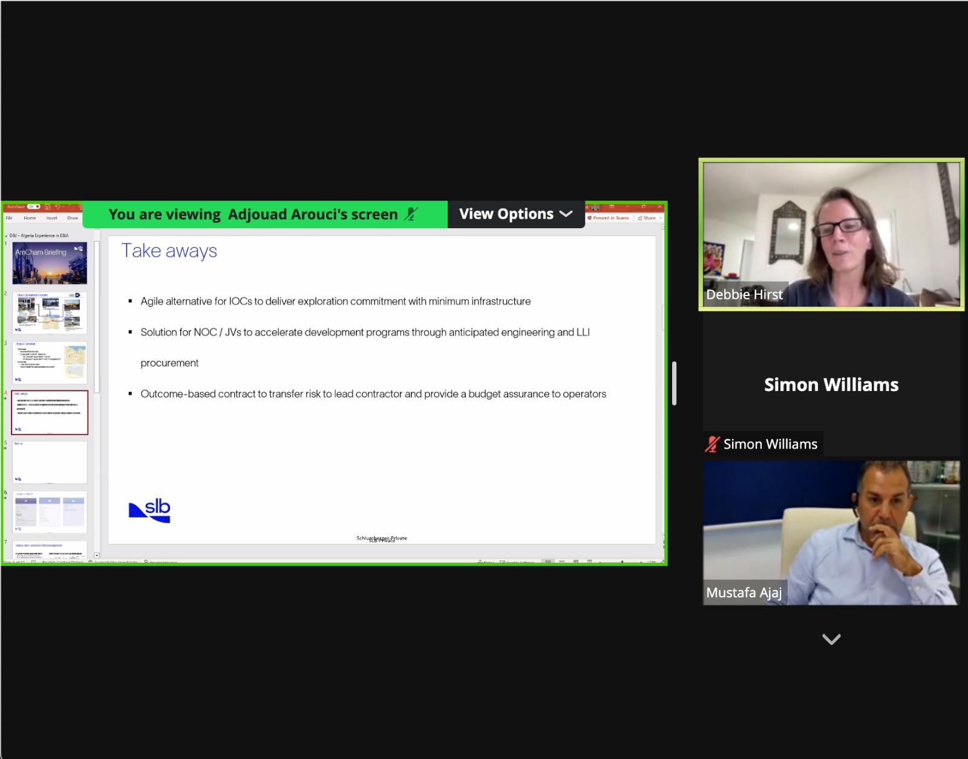The image size is (968, 759).
Task: Select the AmCham Briefing slide thumbnail
Action: (x=50, y=263)
